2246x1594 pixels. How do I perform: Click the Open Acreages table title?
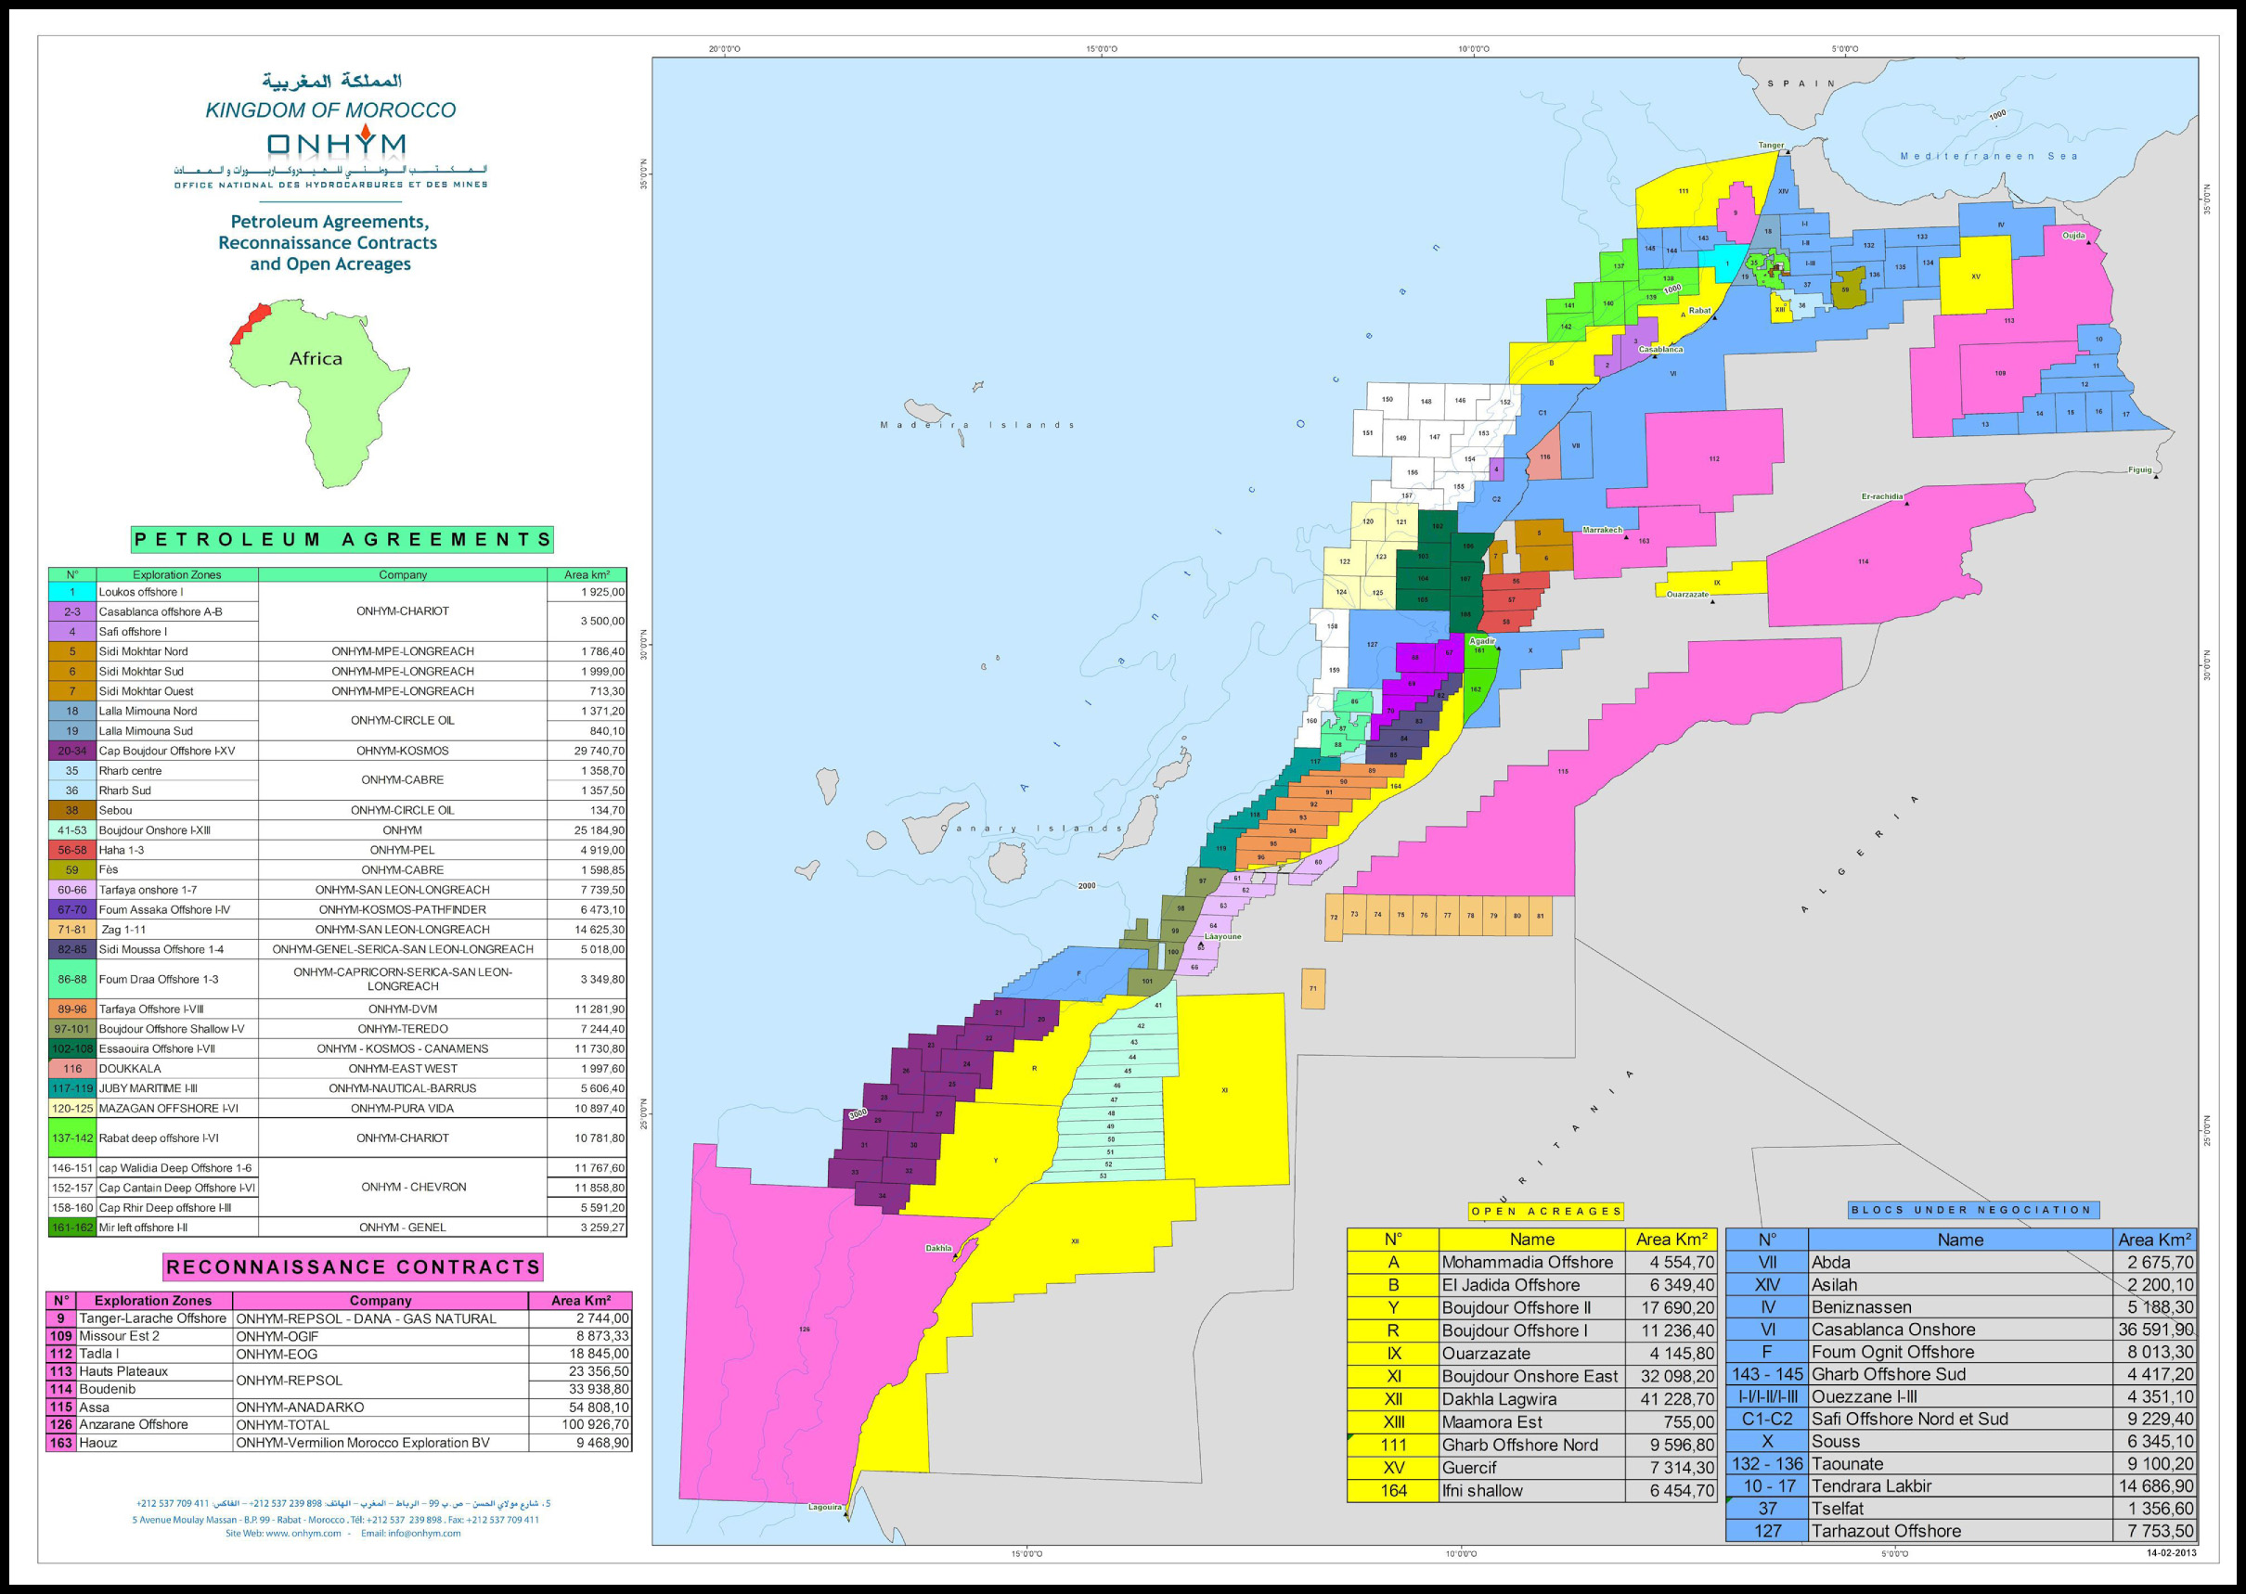point(1545,1211)
